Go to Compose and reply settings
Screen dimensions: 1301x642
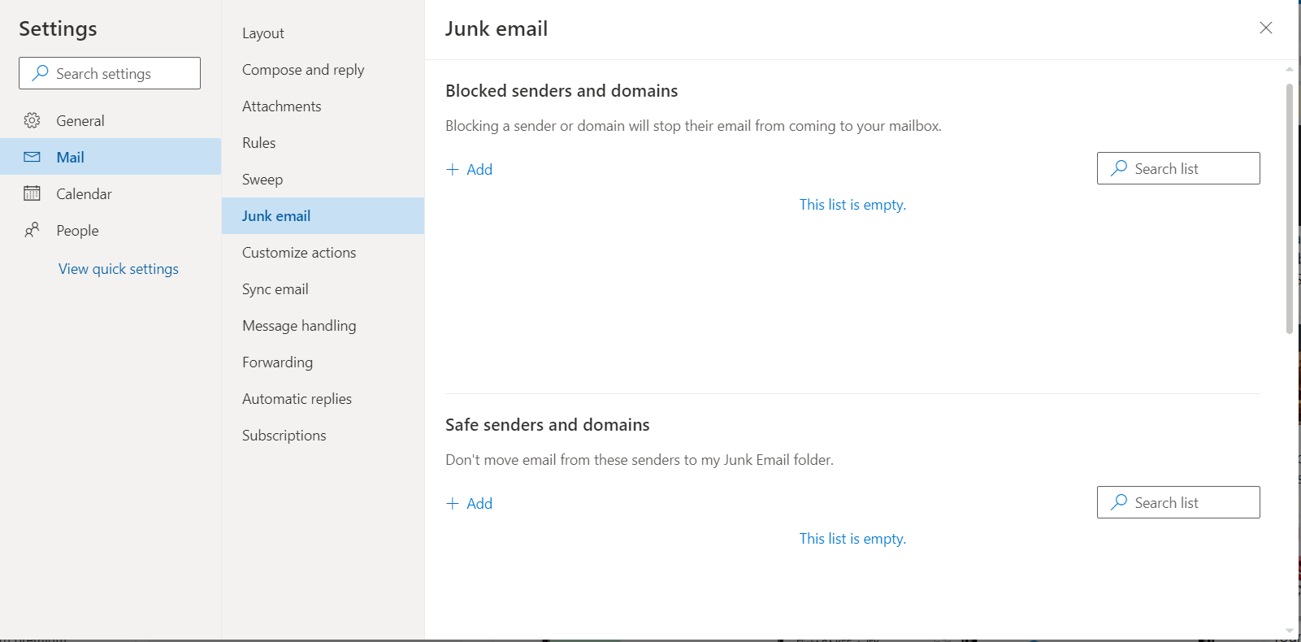point(303,70)
